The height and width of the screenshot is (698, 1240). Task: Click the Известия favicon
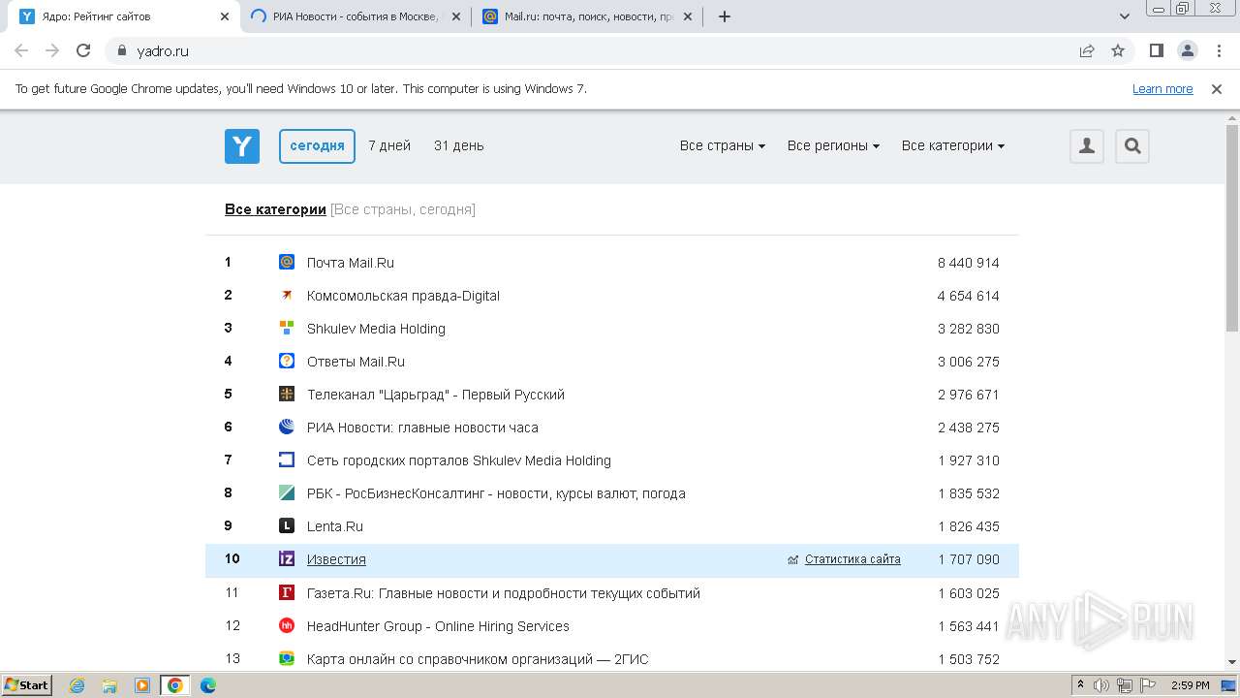point(287,558)
